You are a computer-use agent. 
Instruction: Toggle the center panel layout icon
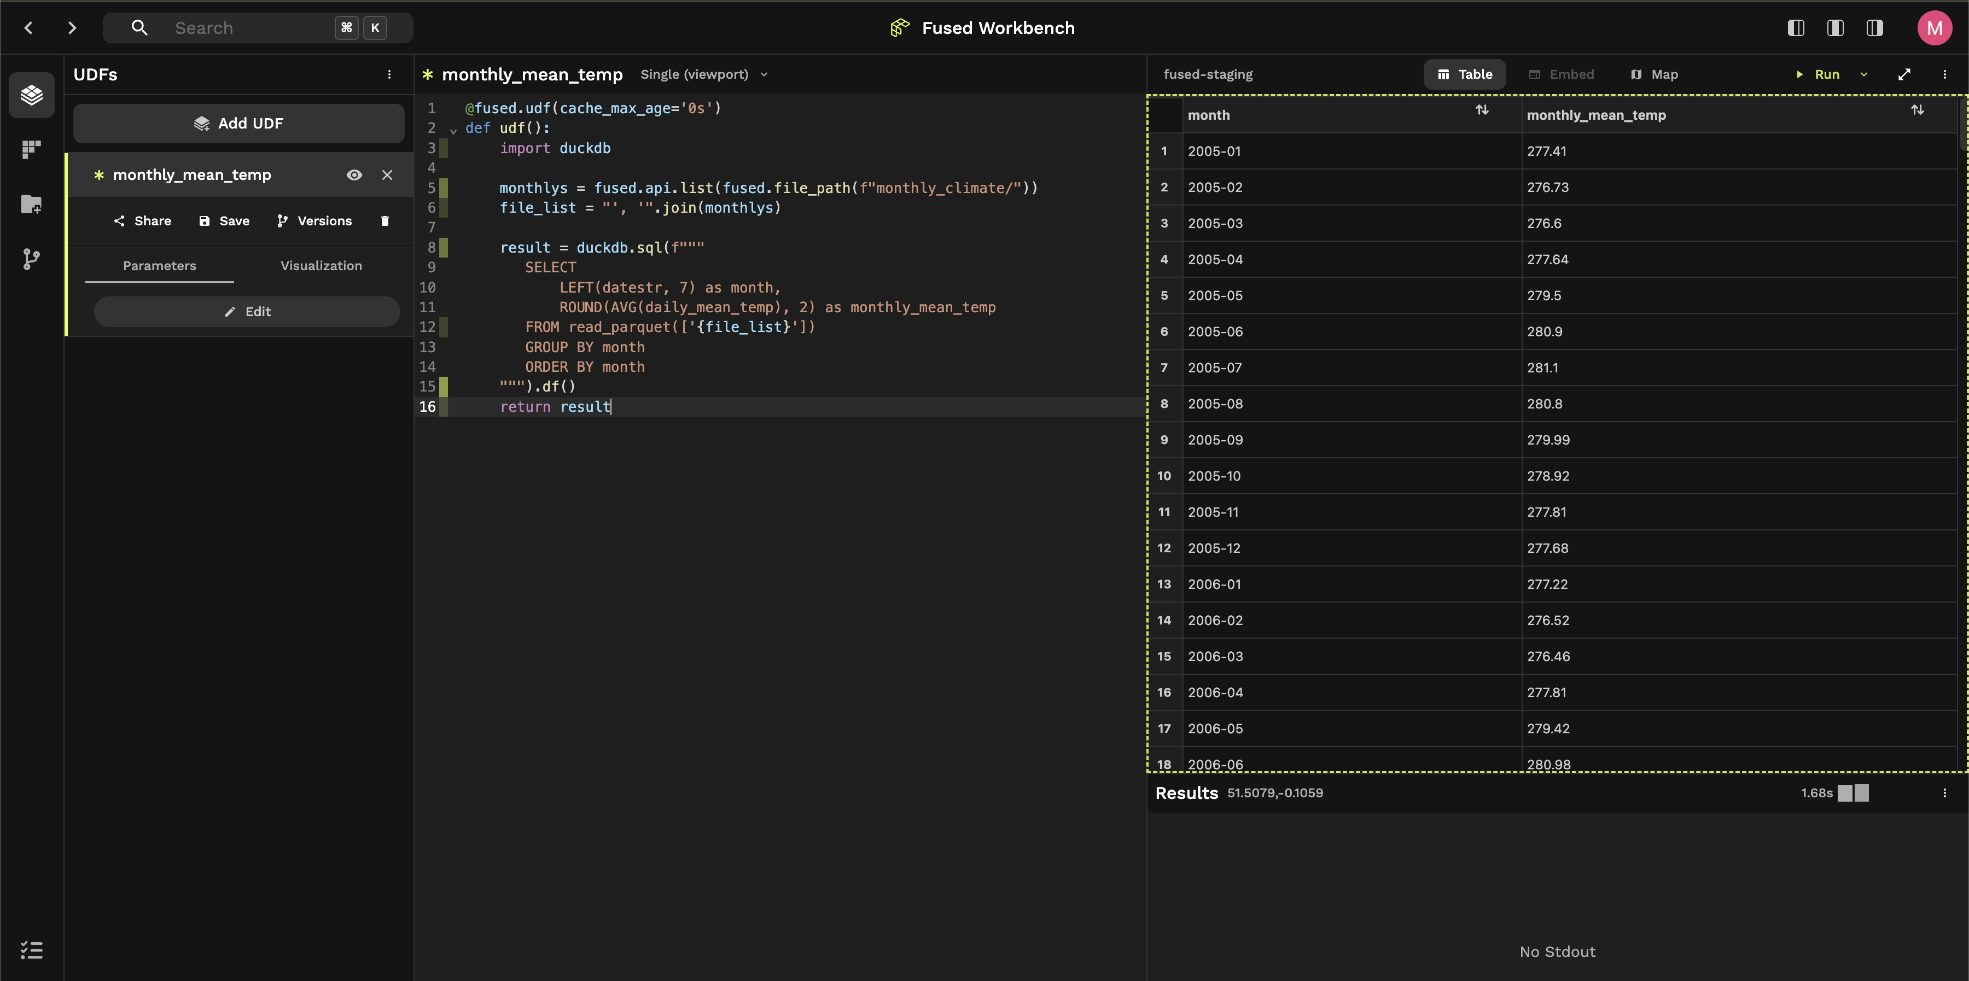[x=1835, y=28]
